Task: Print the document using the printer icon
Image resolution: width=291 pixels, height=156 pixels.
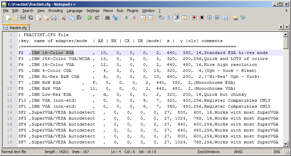Action: click(x=54, y=18)
